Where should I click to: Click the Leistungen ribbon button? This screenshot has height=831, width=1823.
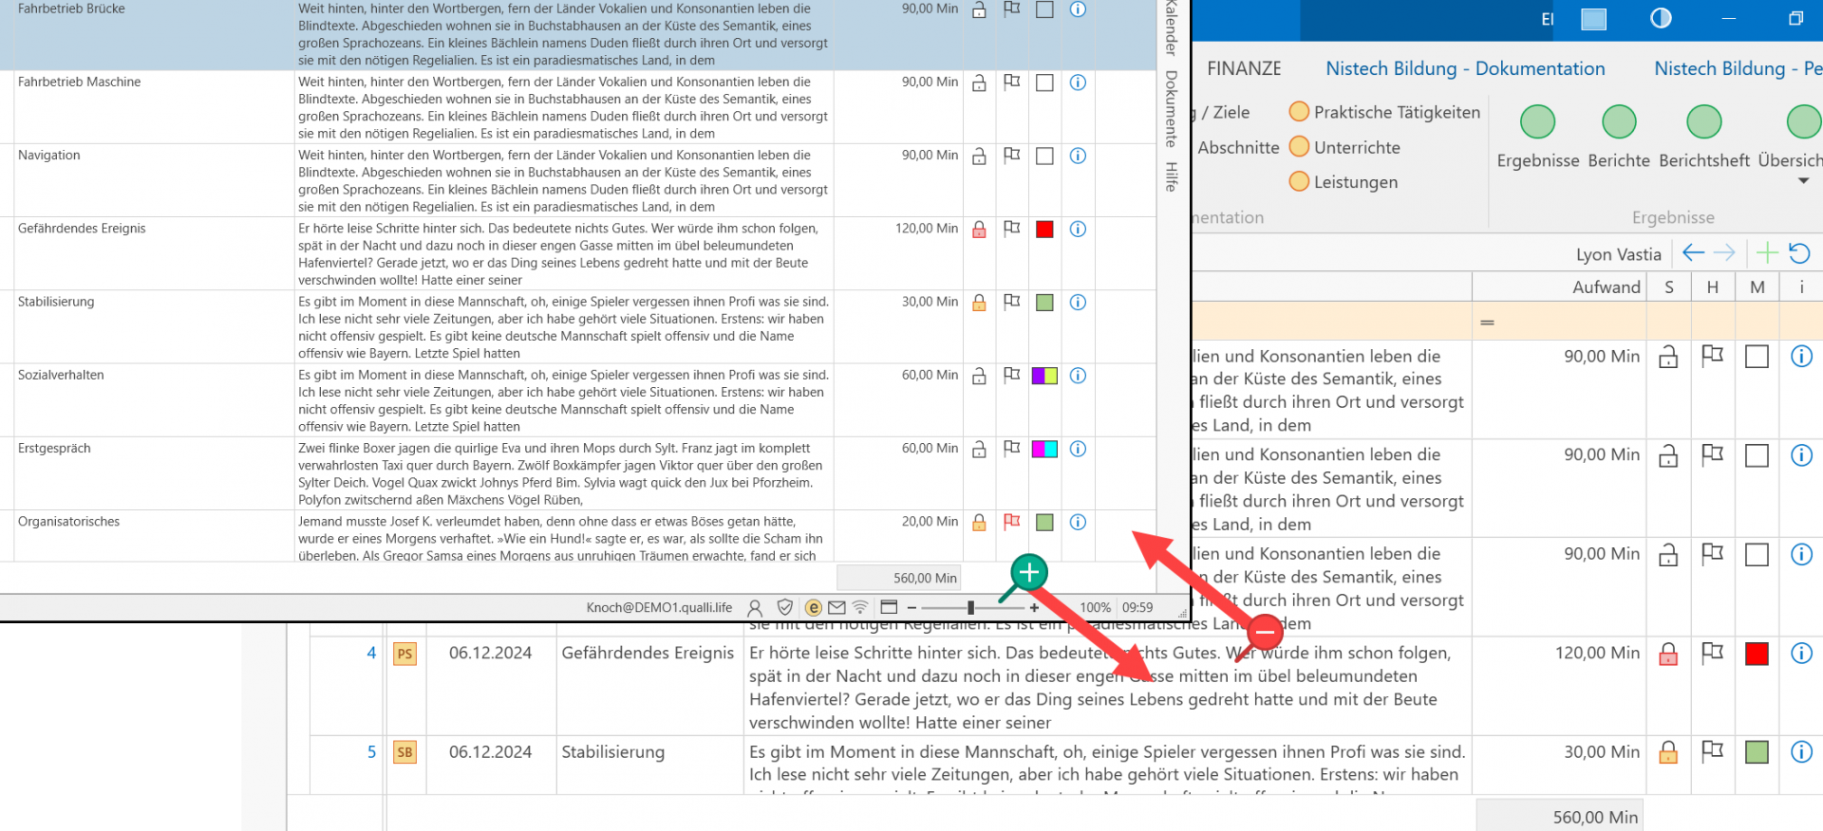[x=1344, y=181]
